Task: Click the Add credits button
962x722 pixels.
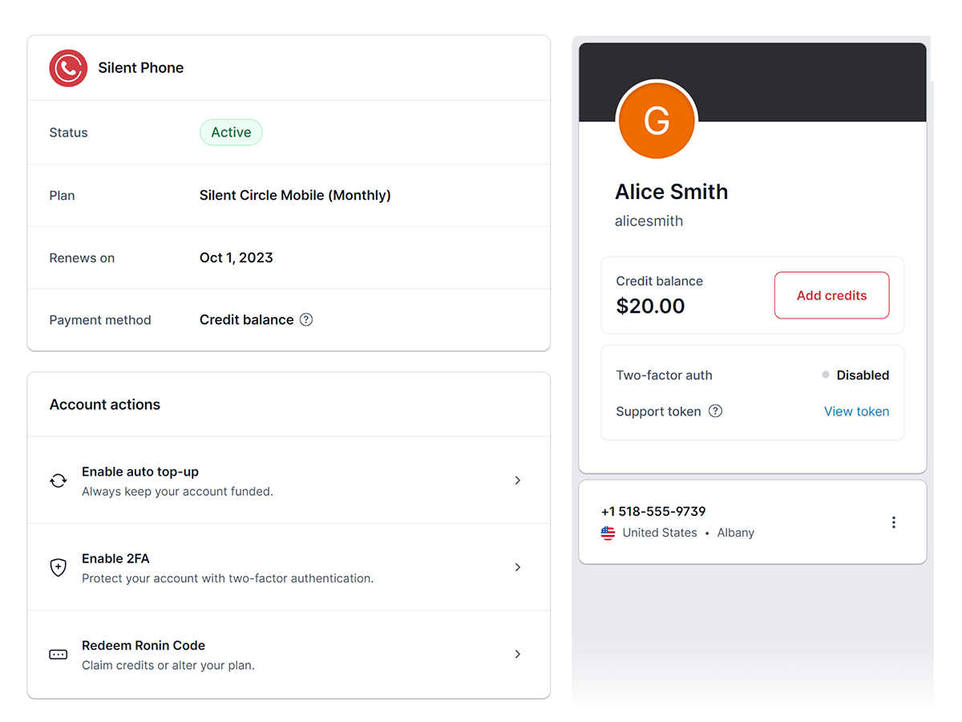Action: click(x=831, y=295)
